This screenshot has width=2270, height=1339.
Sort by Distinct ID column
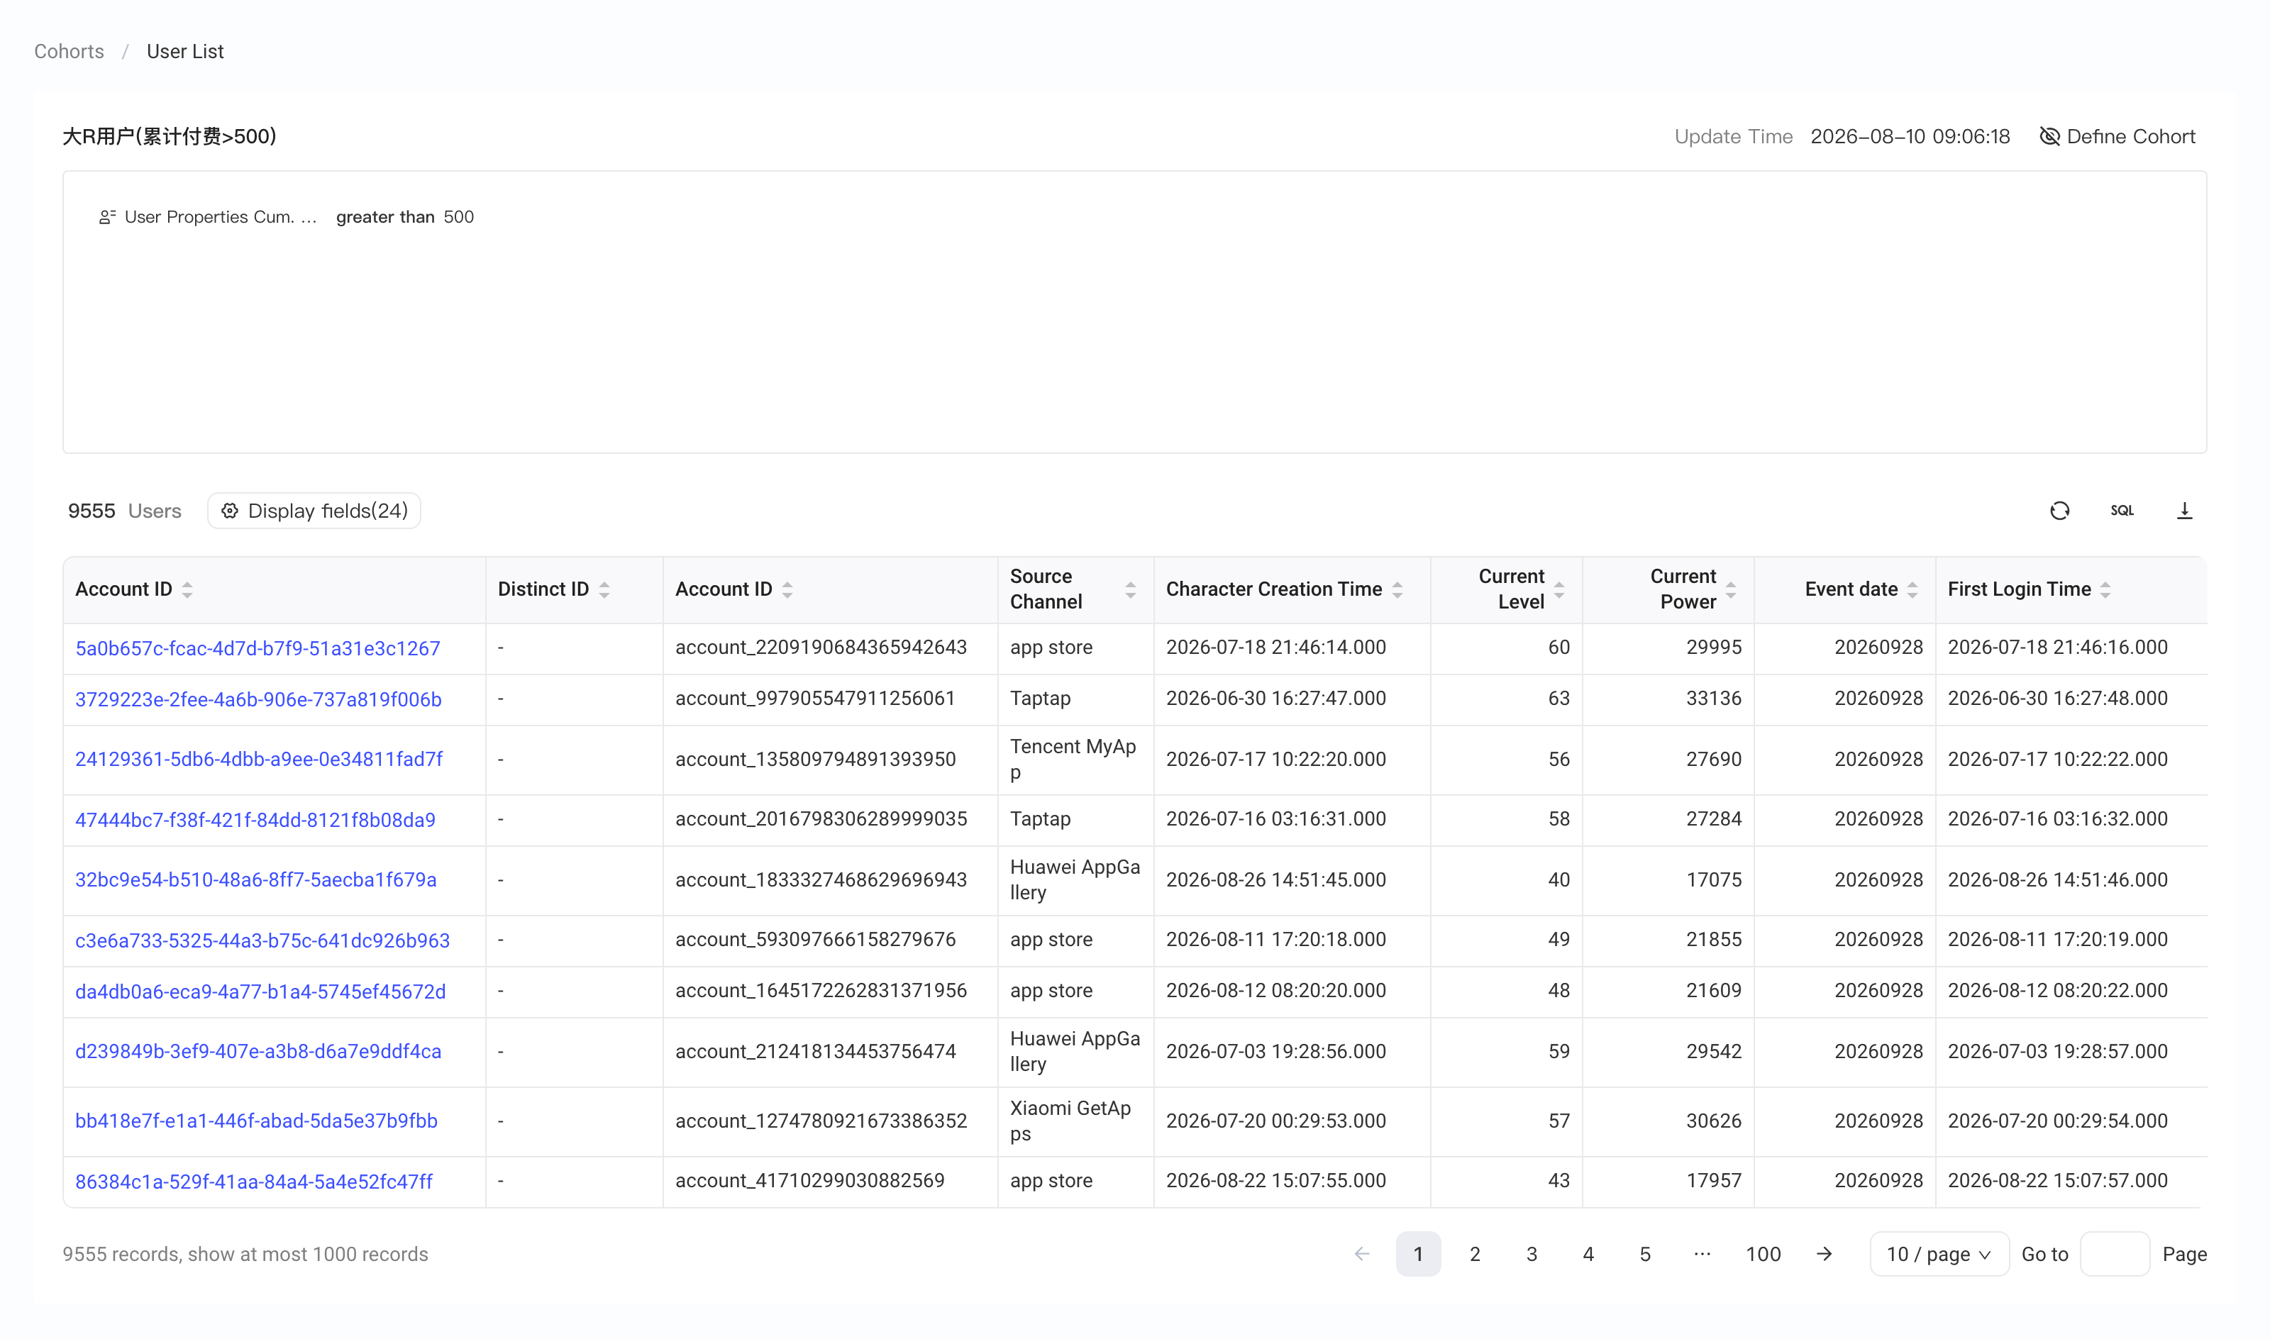point(604,589)
